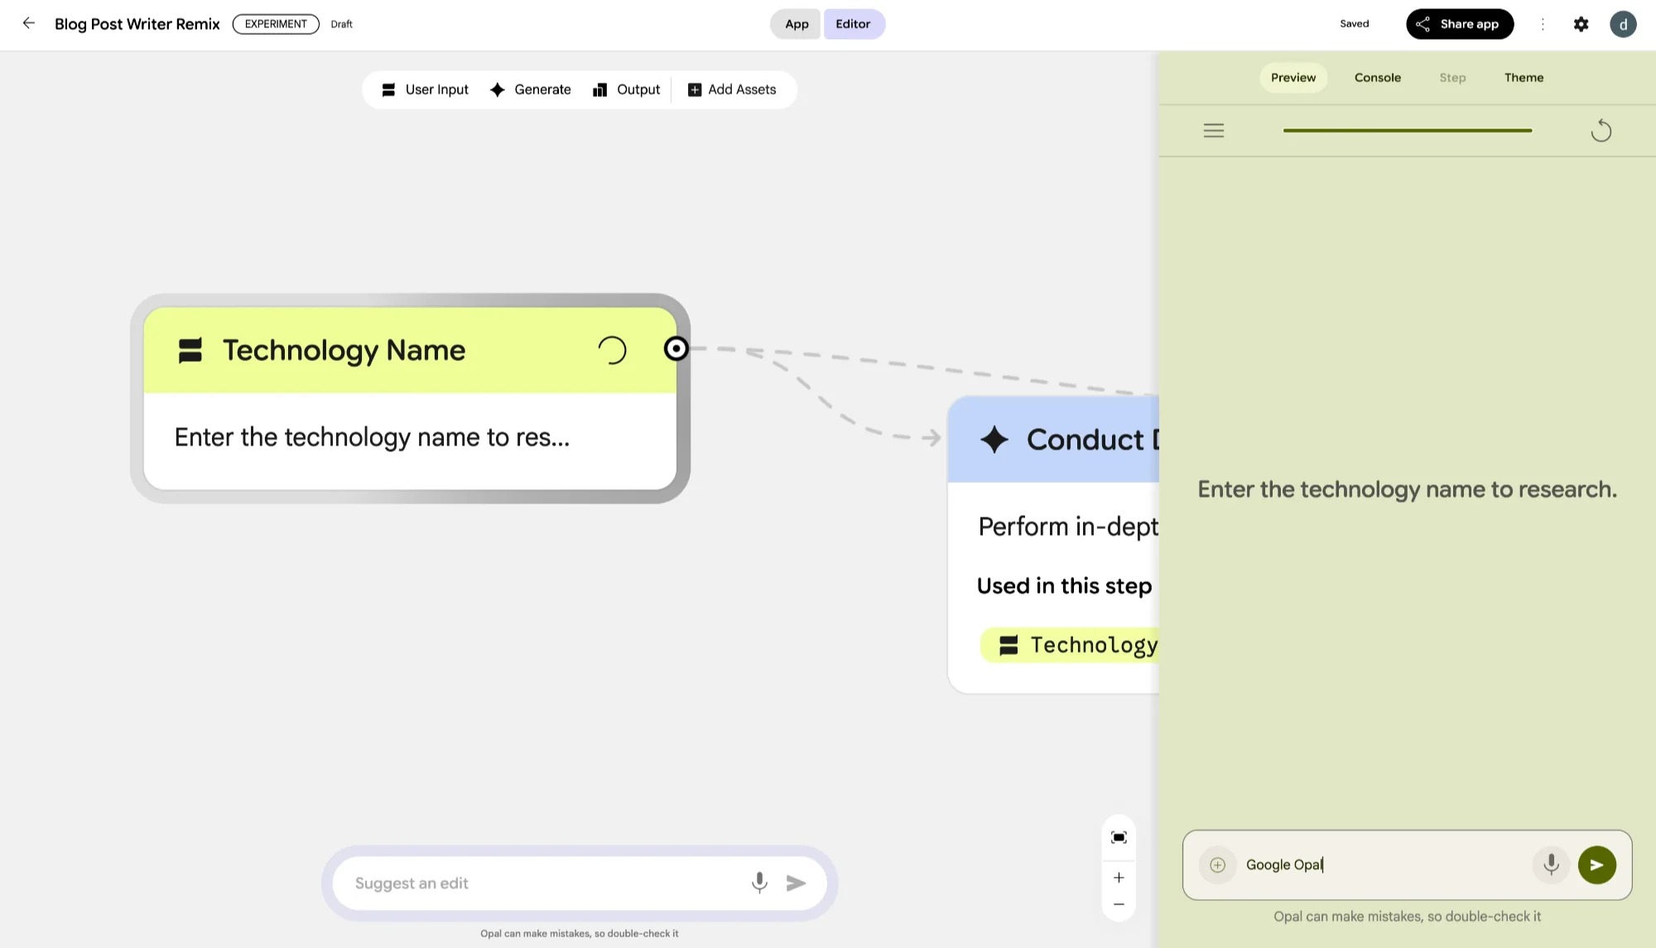Screen dimensions: 1656x948
Task: Switch to App view toggle
Action: point(796,24)
